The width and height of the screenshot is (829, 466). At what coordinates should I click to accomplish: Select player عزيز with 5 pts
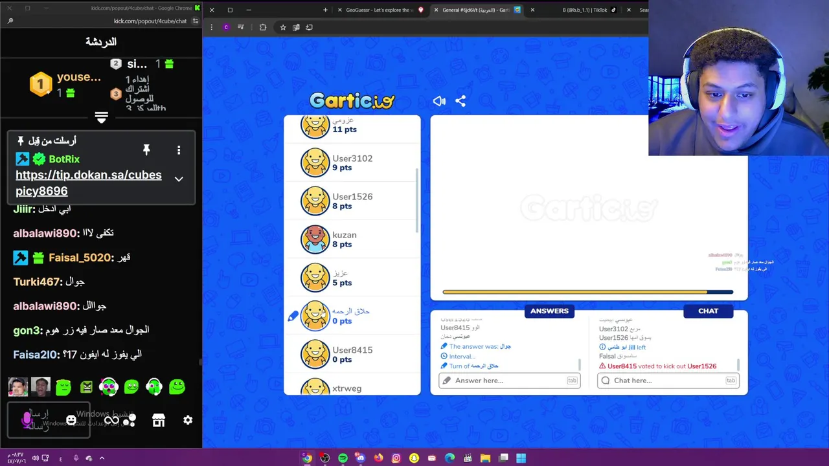pyautogui.click(x=352, y=278)
